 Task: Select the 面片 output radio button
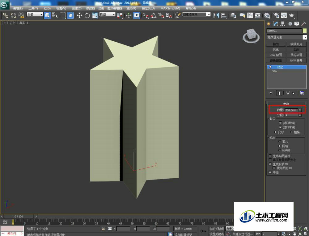point(279,141)
